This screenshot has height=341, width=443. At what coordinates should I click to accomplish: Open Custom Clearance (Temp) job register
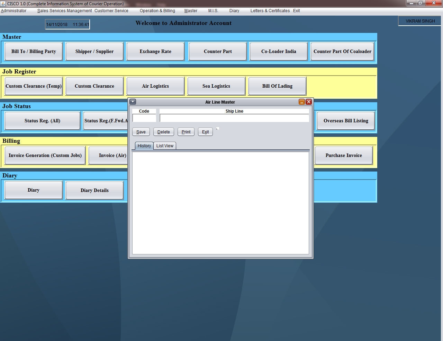tap(34, 86)
